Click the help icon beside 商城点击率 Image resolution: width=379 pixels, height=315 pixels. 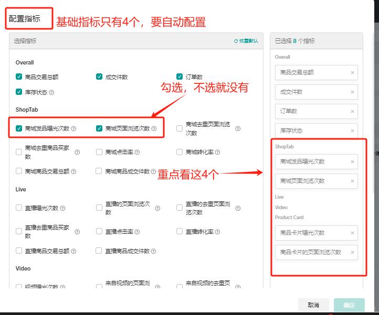click(137, 152)
